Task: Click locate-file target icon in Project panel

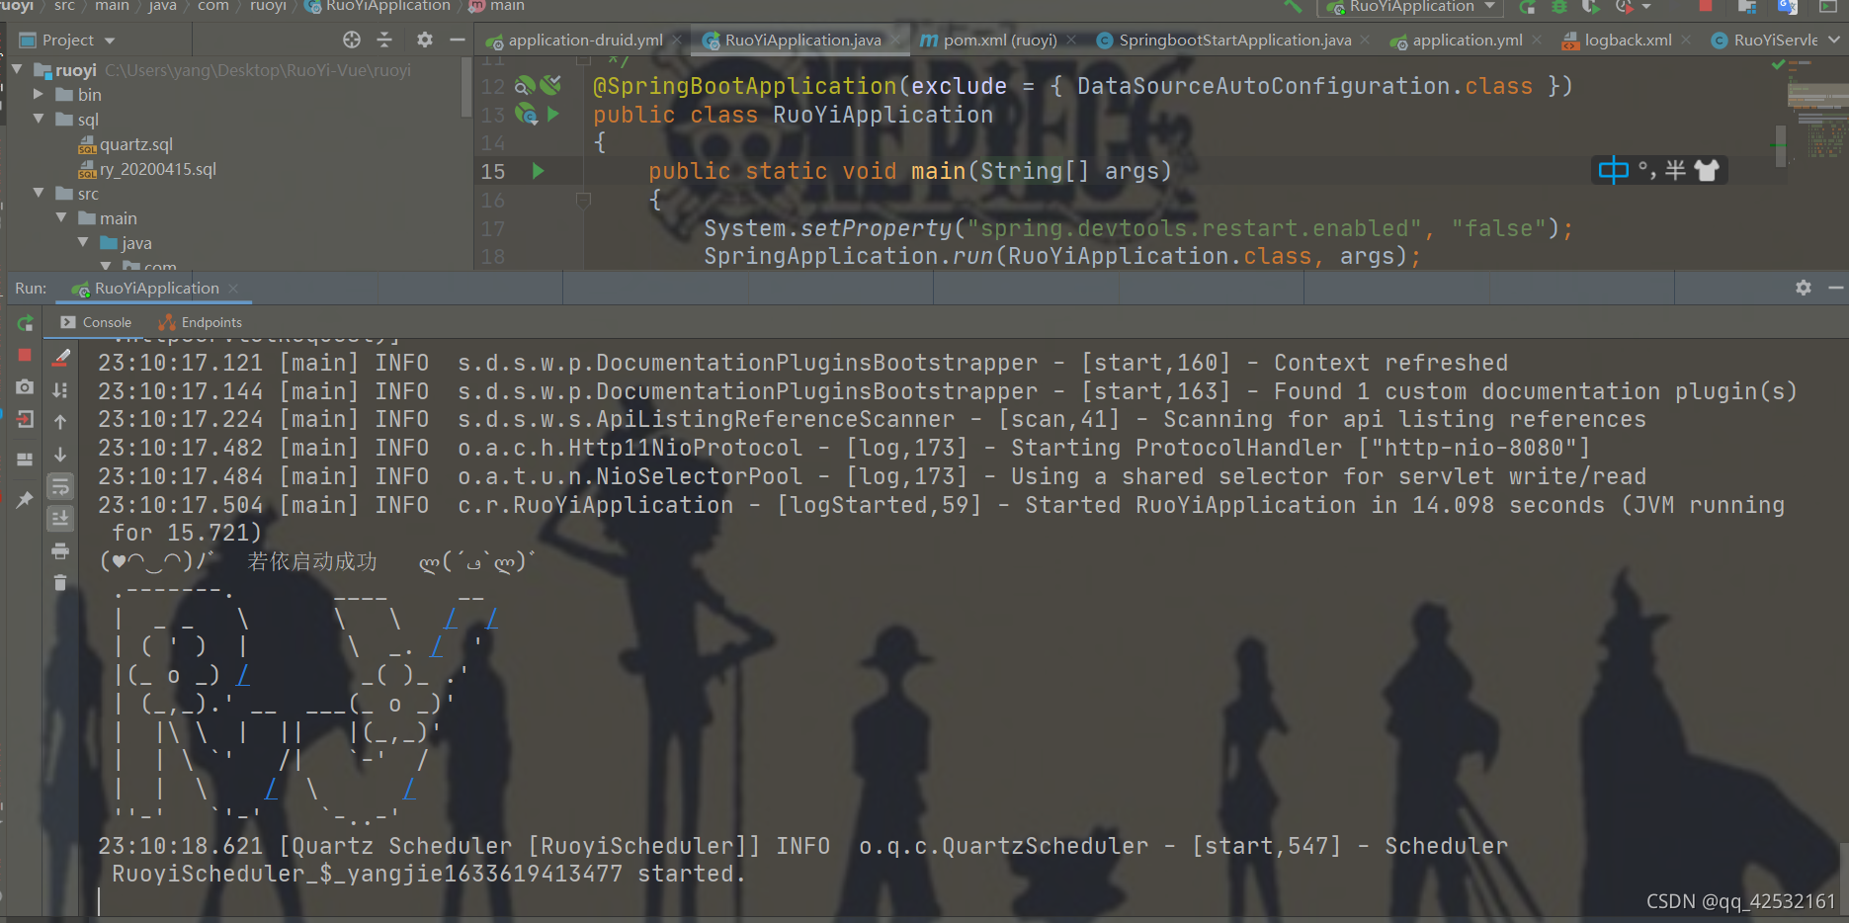Action: tap(352, 40)
